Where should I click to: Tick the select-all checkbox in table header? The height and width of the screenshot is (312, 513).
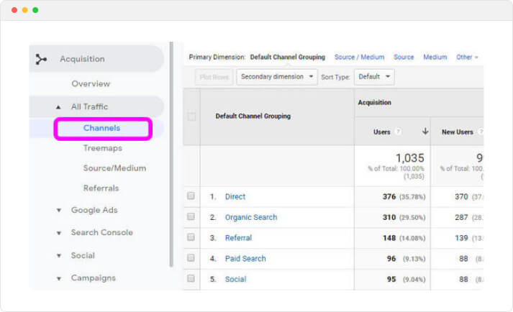coord(191,116)
